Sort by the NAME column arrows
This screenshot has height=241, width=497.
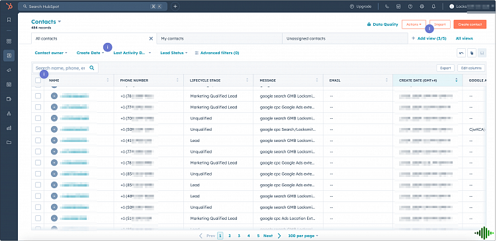coord(108,81)
